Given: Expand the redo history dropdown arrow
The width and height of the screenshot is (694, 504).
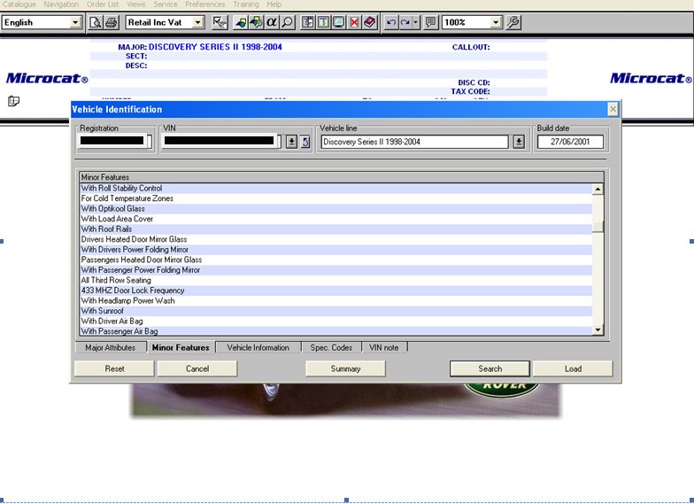Looking at the screenshot, I should click(x=416, y=22).
